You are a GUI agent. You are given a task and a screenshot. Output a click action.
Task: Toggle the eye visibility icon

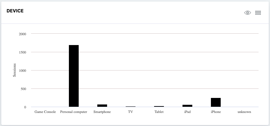pyautogui.click(x=247, y=13)
